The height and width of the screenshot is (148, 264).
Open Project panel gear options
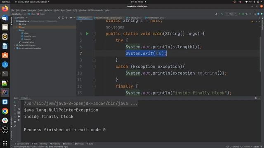[71, 18]
